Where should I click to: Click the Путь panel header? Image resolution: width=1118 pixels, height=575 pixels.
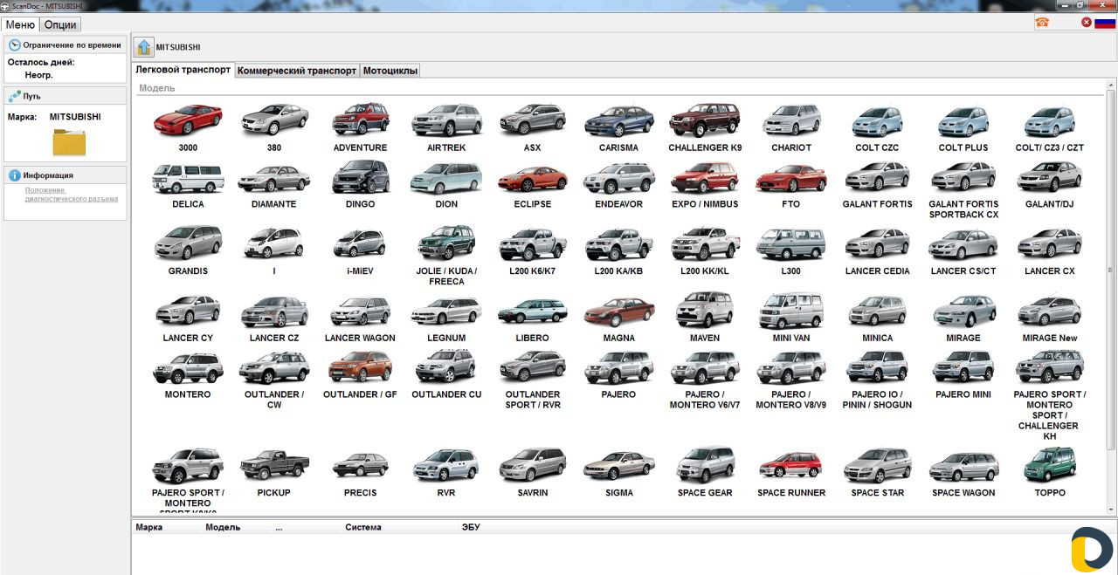pyautogui.click(x=66, y=96)
